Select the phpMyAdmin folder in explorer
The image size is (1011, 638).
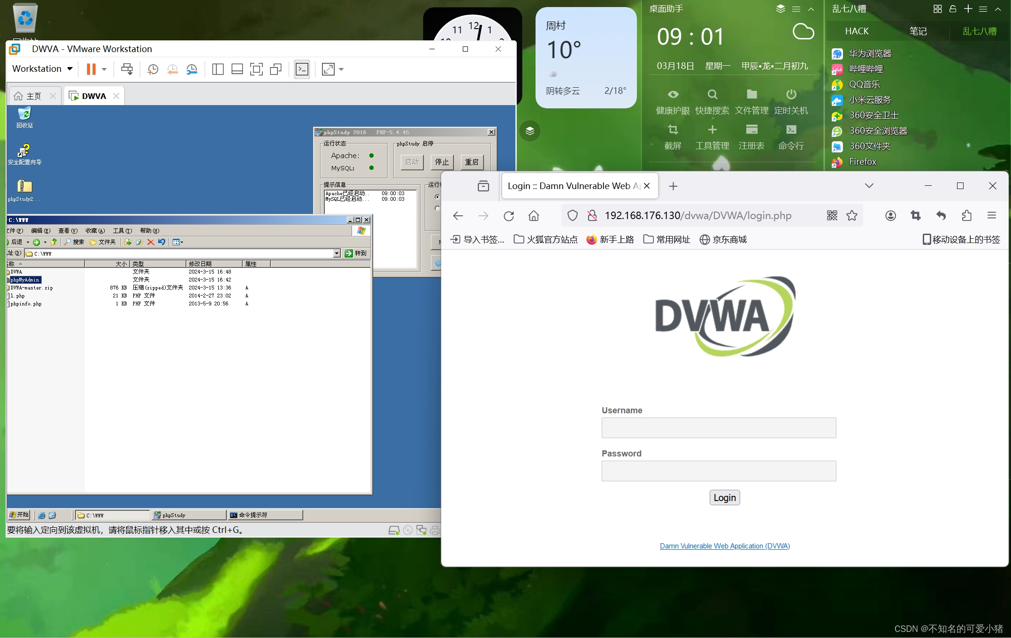pos(25,280)
